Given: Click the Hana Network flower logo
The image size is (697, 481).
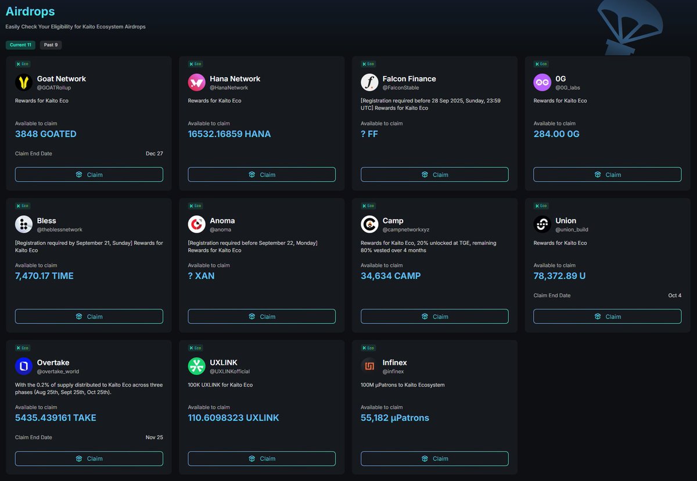Looking at the screenshot, I should coord(196,82).
